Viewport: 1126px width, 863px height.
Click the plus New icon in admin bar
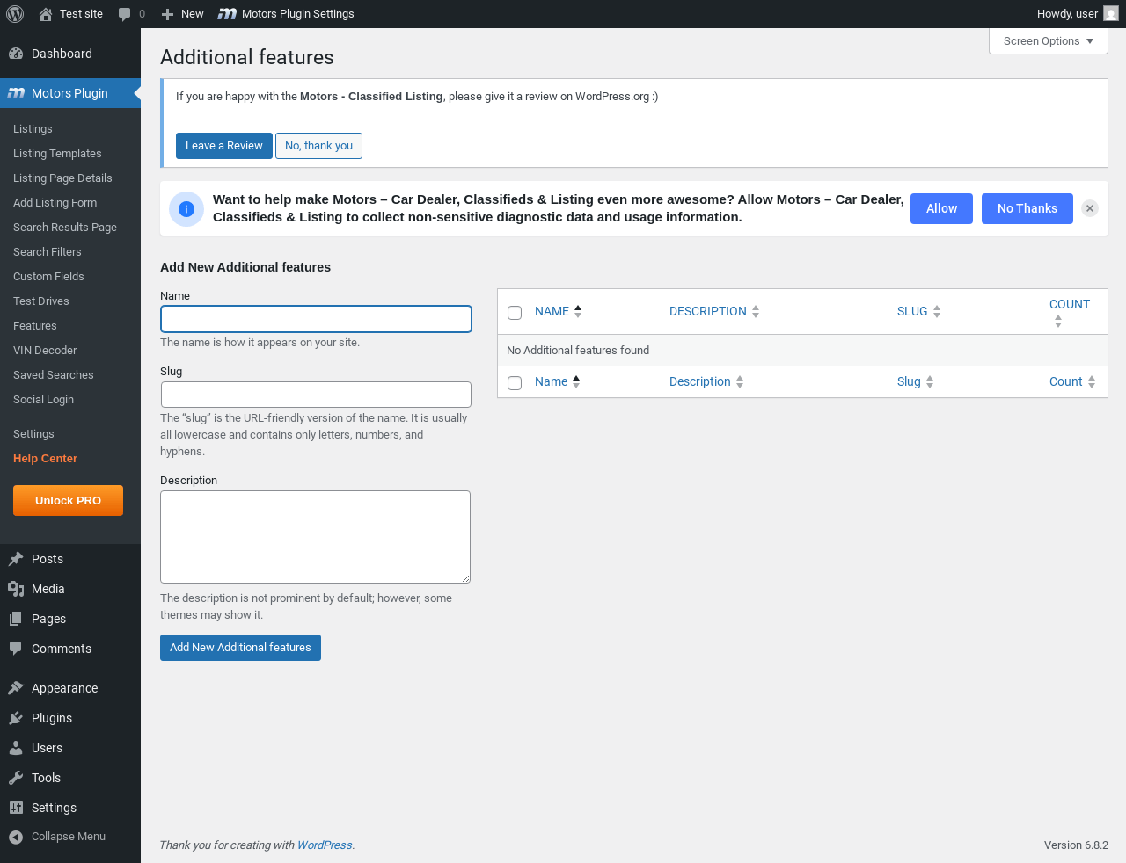tap(167, 14)
